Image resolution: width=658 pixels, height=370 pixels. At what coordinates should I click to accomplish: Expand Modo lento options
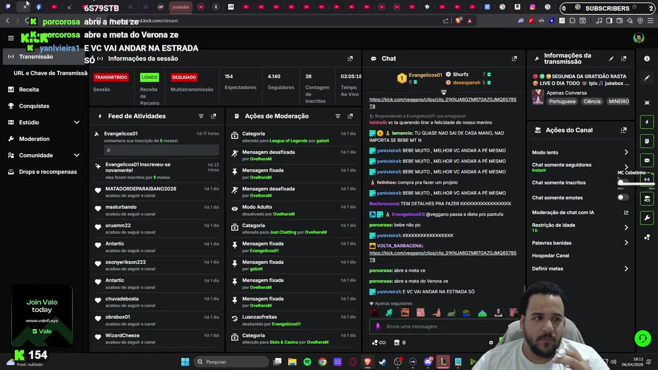coord(626,153)
